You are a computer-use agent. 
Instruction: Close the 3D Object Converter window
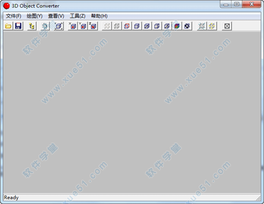pos(252,4)
